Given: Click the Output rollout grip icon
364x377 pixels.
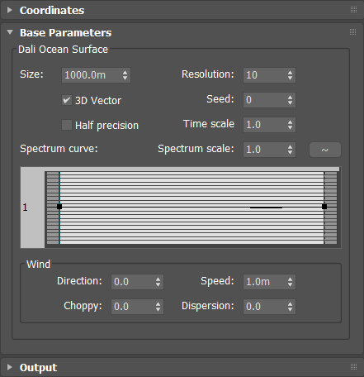Looking at the screenshot, I should pyautogui.click(x=353, y=367).
